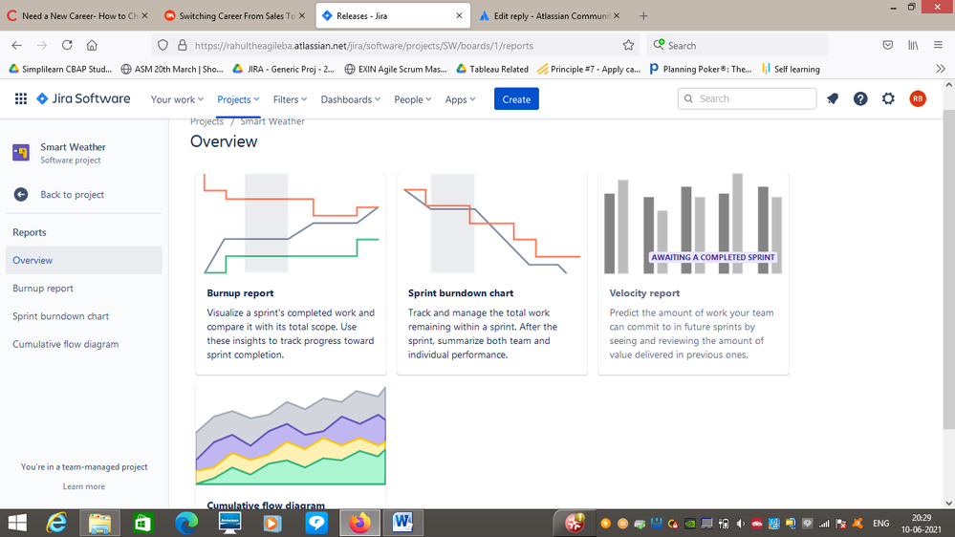Click the Smart Weather project icon
This screenshot has height=537, width=955.
coord(21,153)
